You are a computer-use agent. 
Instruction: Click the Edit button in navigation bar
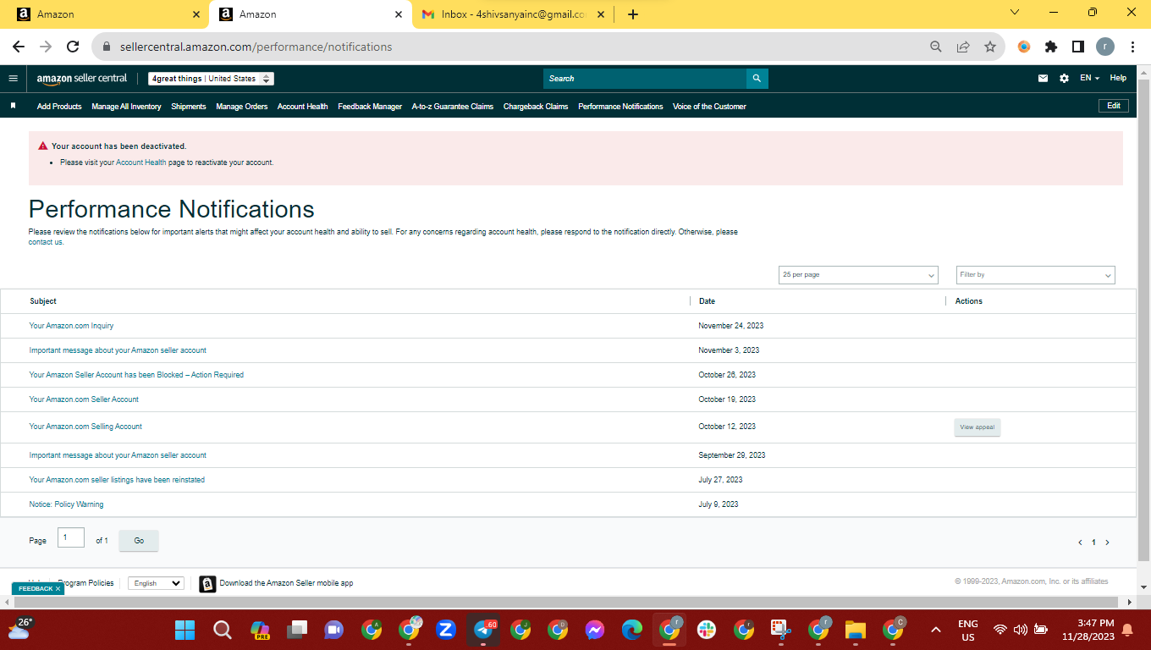tap(1114, 106)
